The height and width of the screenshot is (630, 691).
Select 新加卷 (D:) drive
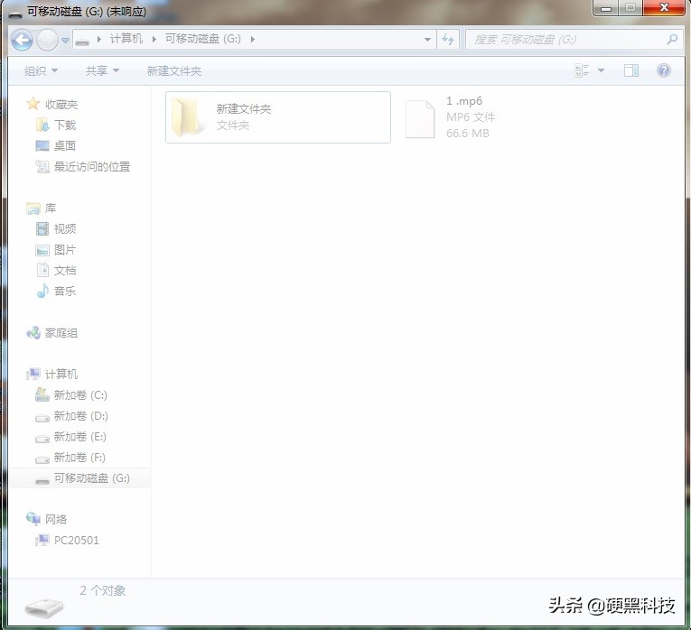pyautogui.click(x=80, y=415)
